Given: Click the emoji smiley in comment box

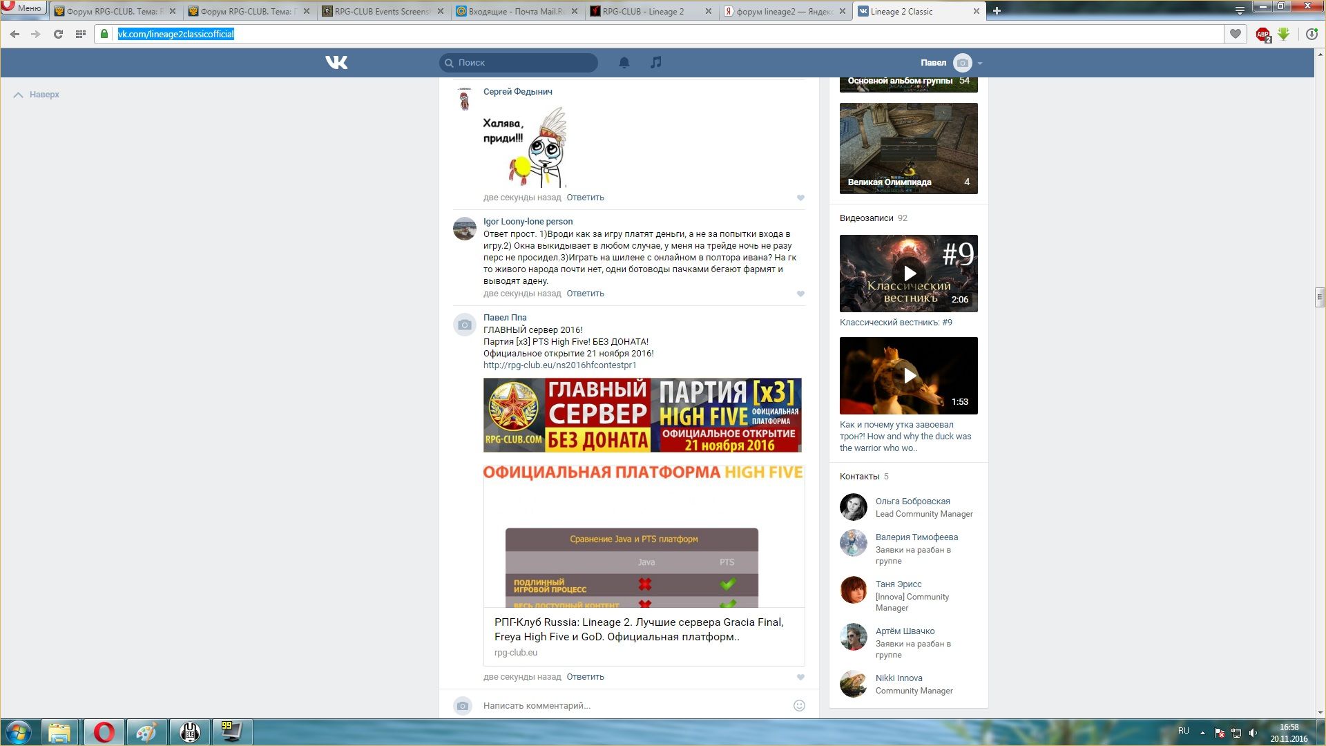Looking at the screenshot, I should [x=799, y=705].
